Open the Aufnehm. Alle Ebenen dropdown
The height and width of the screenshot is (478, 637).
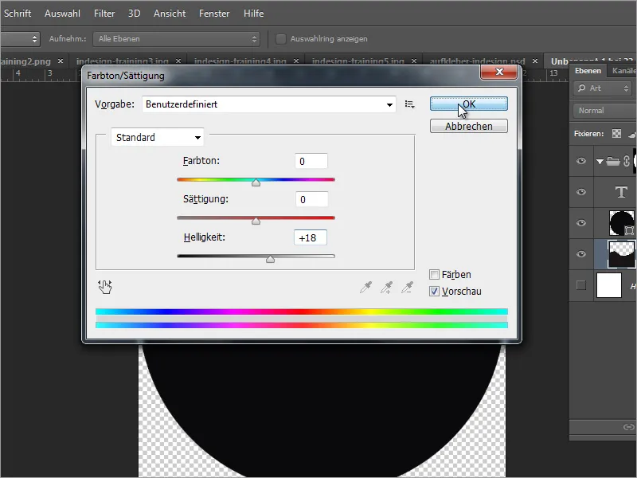(176, 39)
